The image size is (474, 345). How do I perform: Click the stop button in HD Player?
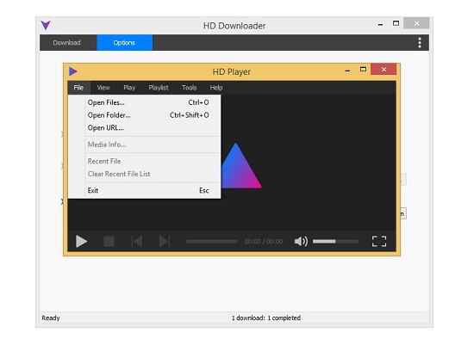pos(109,242)
